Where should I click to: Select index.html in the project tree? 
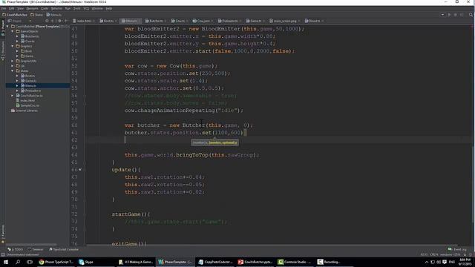(x=27, y=101)
